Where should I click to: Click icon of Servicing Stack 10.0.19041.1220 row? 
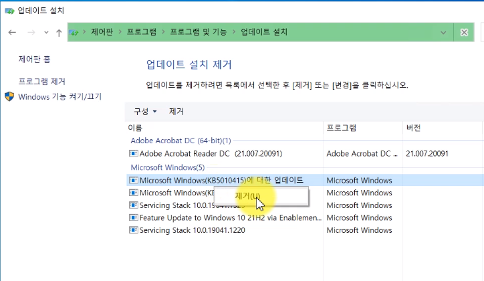point(133,230)
